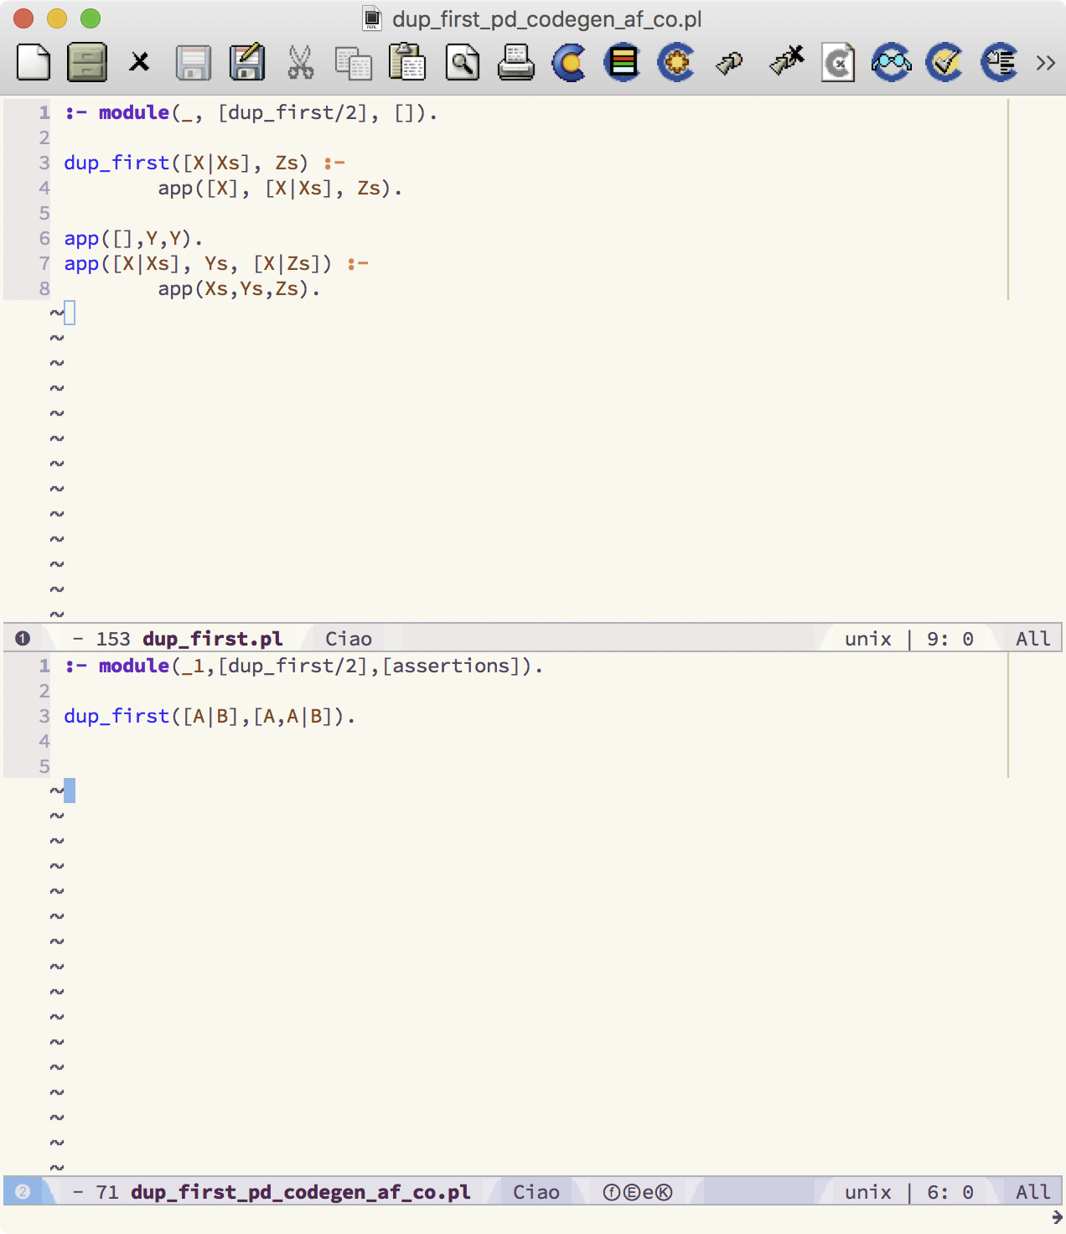The width and height of the screenshot is (1066, 1234).
Task: Click "unix" in the bottom mode line
Action: click(x=867, y=1192)
